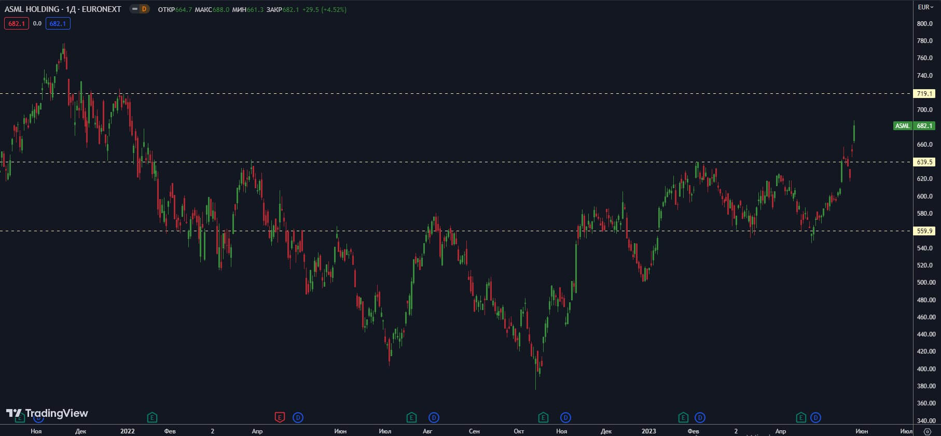Click the green 682.1 last price label
This screenshot has width=941, height=436.
coord(924,126)
